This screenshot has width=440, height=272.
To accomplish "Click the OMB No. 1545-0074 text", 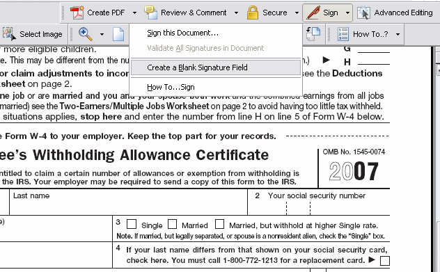I will (354, 152).
